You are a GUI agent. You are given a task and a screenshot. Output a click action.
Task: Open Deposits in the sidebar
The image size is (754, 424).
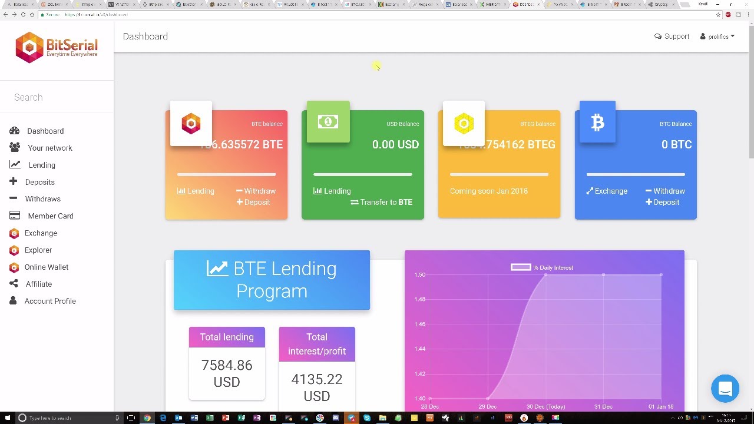tap(39, 182)
